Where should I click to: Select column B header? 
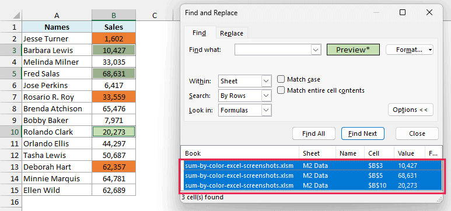pyautogui.click(x=114, y=15)
